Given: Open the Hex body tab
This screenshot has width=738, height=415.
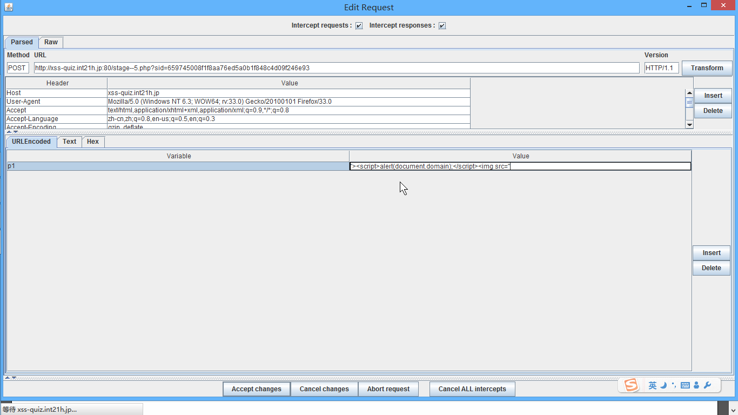Looking at the screenshot, I should 93,142.
